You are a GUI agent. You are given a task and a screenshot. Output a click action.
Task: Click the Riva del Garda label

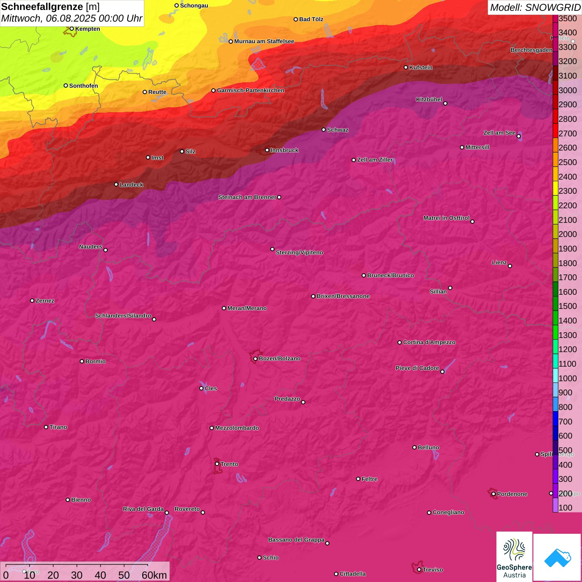[143, 509]
